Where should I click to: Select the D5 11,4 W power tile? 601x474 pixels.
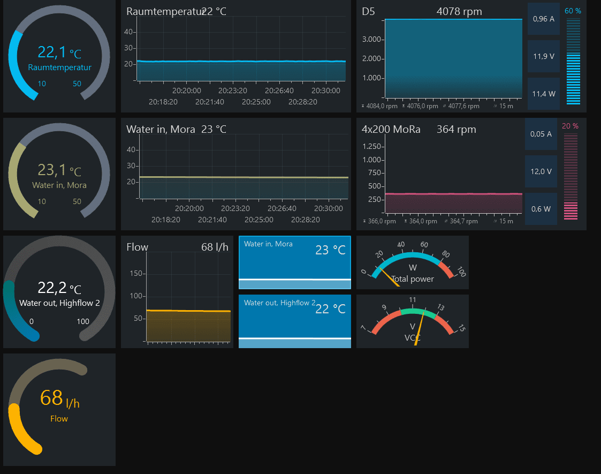tap(544, 94)
